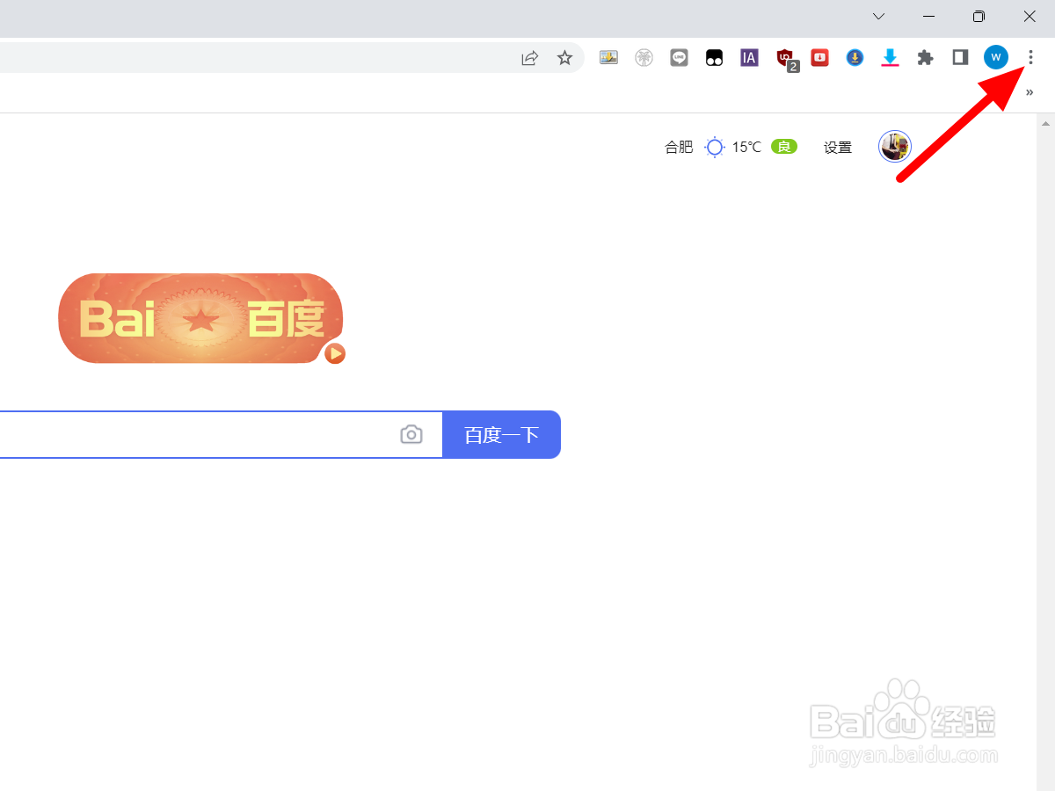The height and width of the screenshot is (791, 1055).
Task: Click the blue circular download extension icon
Action: pyautogui.click(x=855, y=58)
